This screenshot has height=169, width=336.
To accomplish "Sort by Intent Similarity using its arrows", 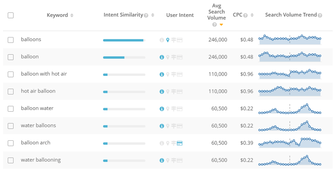I will [x=153, y=15].
